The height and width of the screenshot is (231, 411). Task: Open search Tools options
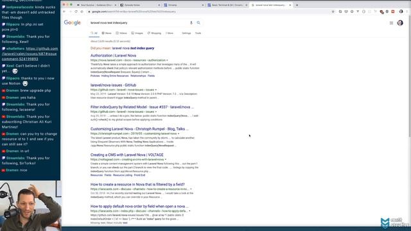[198, 33]
